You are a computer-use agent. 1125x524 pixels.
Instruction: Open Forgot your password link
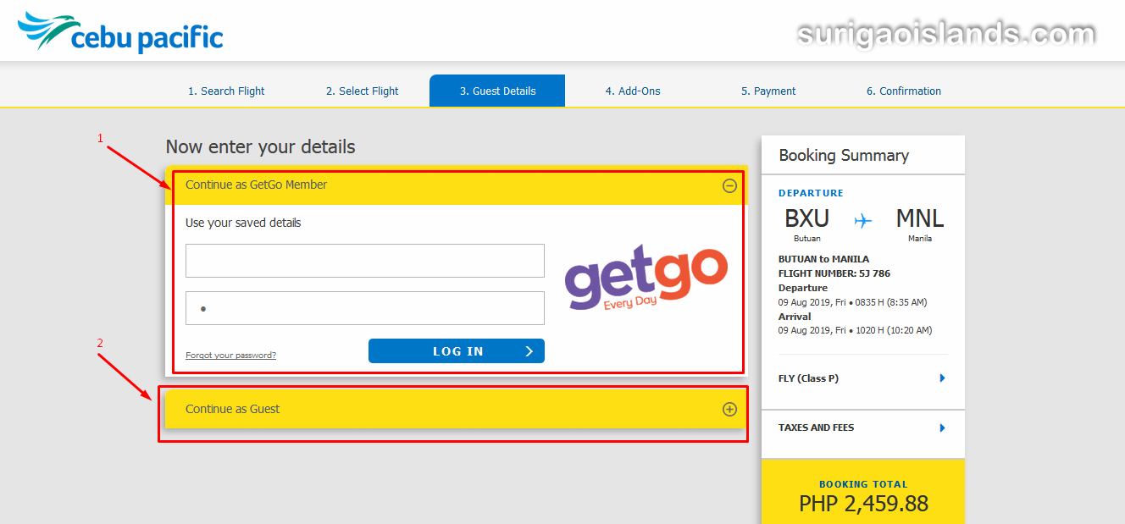(x=230, y=356)
